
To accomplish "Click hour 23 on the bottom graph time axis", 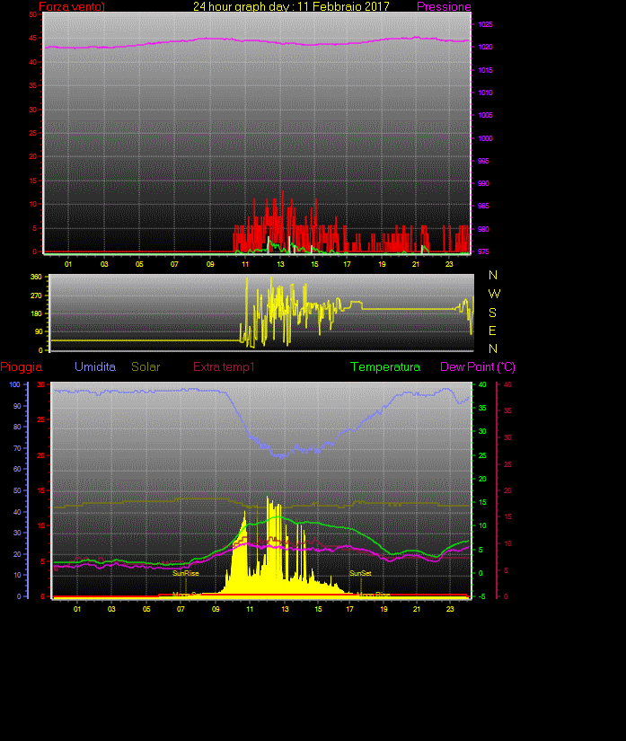I will (450, 609).
